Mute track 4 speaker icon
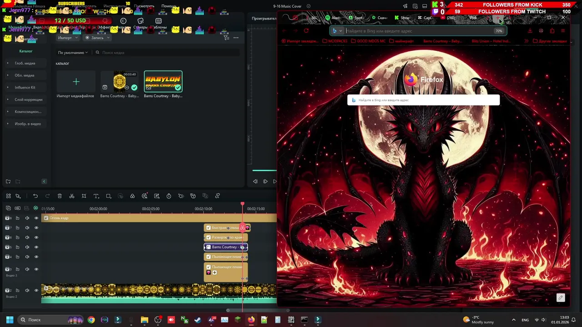This screenshot has width=582, height=327. pyautogui.click(x=27, y=257)
